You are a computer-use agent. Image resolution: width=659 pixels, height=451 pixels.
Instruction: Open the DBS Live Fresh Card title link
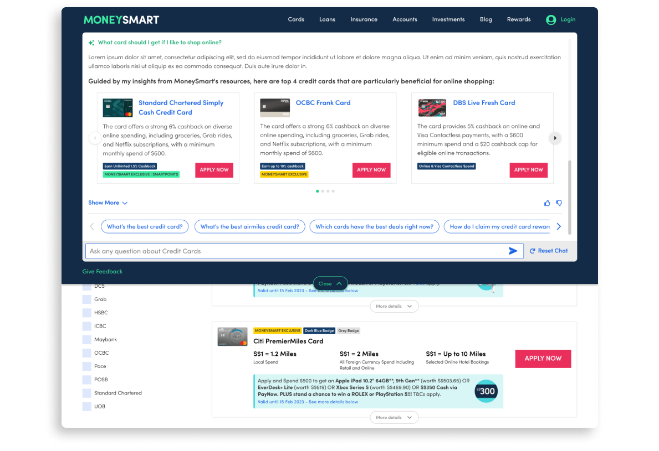pyautogui.click(x=484, y=103)
